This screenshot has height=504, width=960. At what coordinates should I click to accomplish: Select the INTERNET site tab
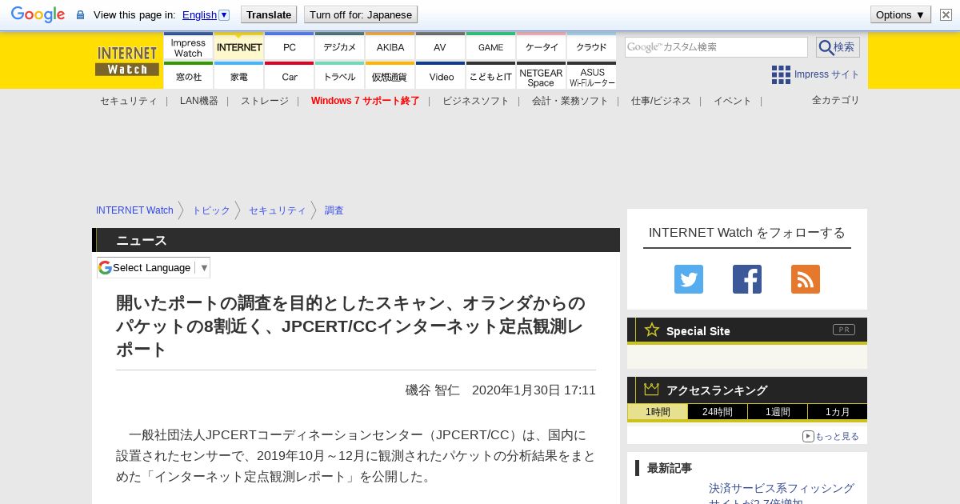(239, 47)
